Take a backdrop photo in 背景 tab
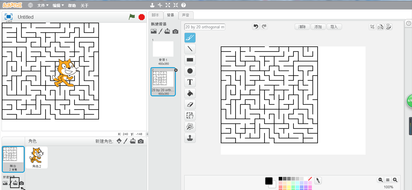Viewport: 412px width, 190px height. click(x=175, y=32)
